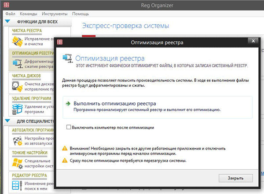Click the Тонкие настройки Windows-gear icon

tap(17, 163)
